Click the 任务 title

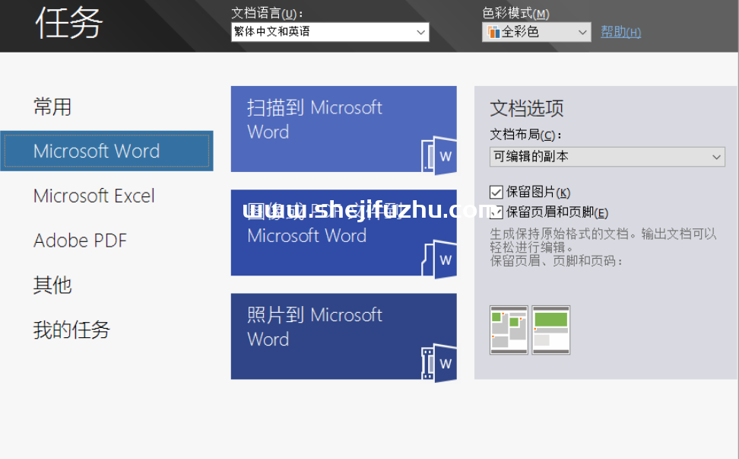69,23
